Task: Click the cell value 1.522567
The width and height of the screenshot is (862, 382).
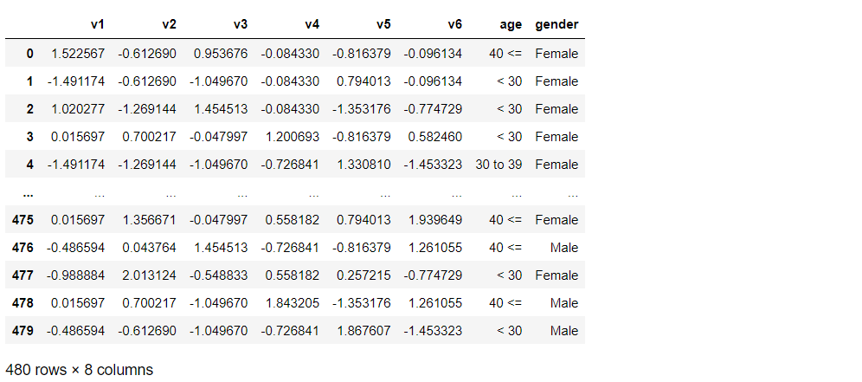Action: pos(78,54)
